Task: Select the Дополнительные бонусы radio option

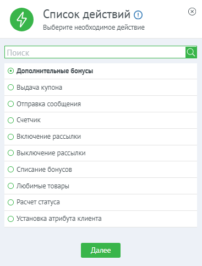Action: [x=10, y=71]
